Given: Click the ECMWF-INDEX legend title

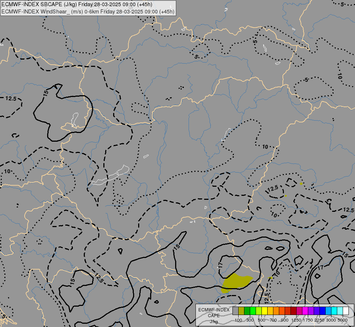Looking at the screenshot, I should (214, 310).
